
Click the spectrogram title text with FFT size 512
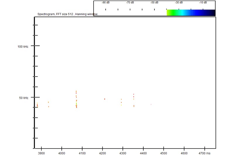(68, 14)
